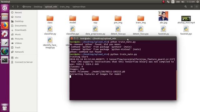This screenshot has height=112, width=200.
Task: Open the system gear menu in top panel
Action: coord(197,2)
